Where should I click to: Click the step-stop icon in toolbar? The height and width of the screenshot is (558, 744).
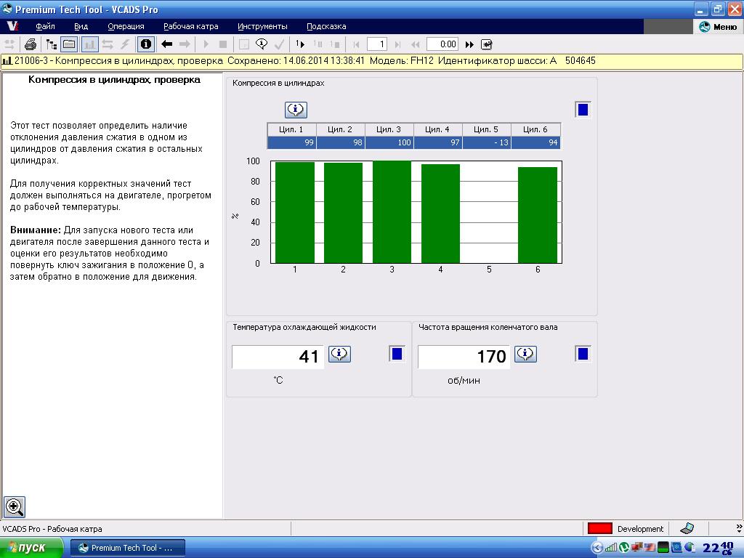tap(335, 44)
